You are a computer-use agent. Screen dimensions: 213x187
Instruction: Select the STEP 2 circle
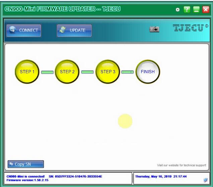[x=67, y=72]
